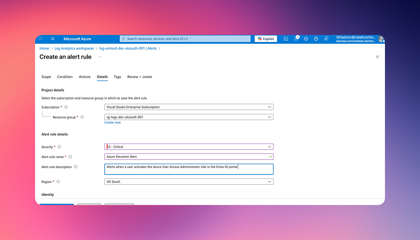Switch to the Scope tab
420x240 pixels.
tap(46, 77)
